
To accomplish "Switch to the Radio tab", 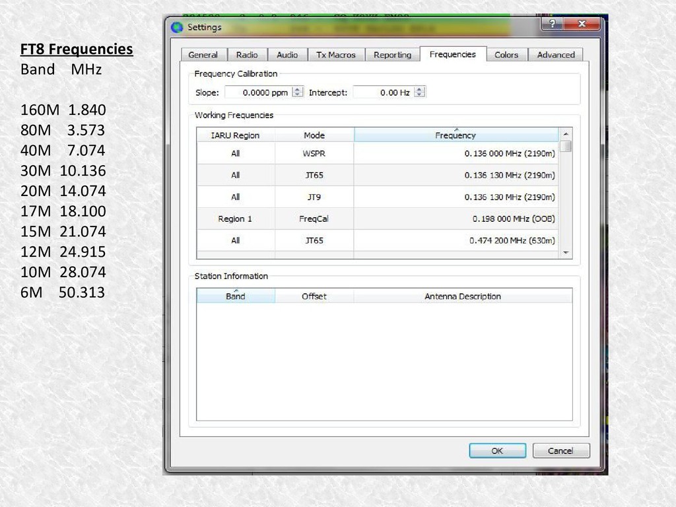I will coord(247,55).
